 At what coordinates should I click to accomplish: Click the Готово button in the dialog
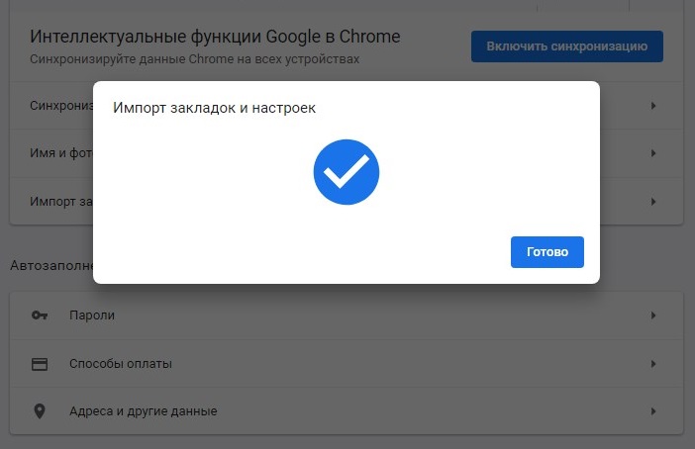[x=546, y=251]
